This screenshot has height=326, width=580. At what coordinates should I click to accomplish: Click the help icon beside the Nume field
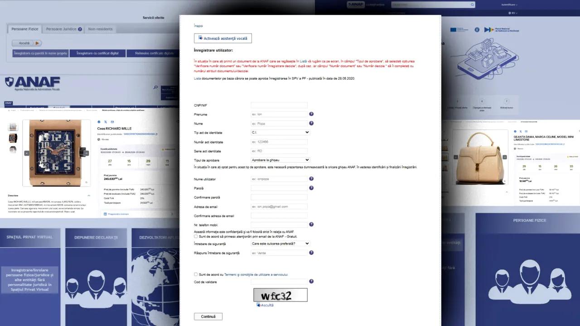pos(311,123)
